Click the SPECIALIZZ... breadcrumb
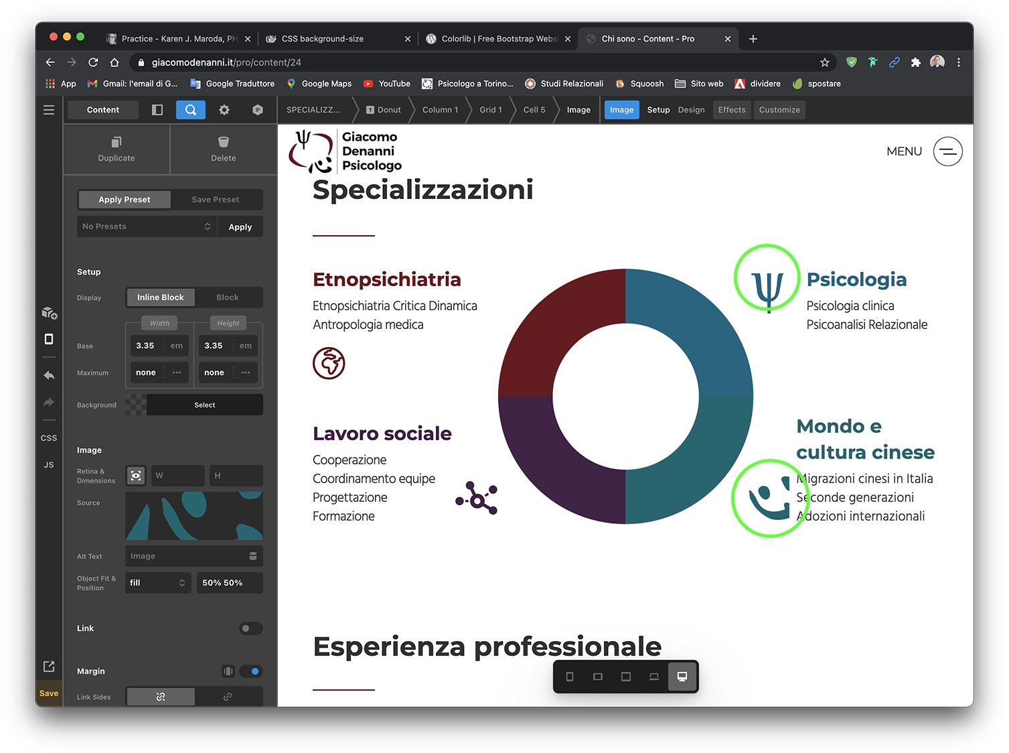Screen dimensions: 1009x753 [313, 110]
